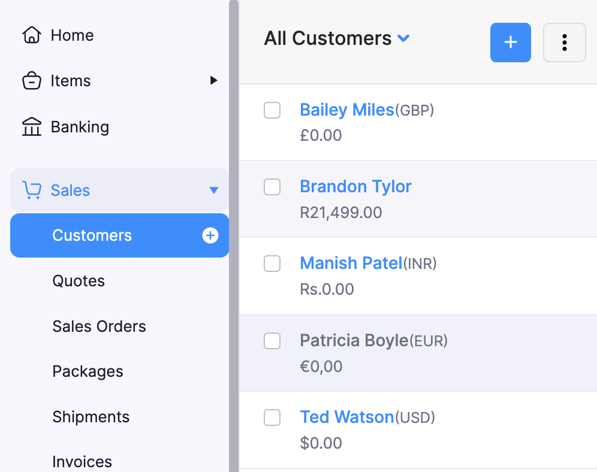Open the three-dot overflow menu
This screenshot has height=472, width=597.
(564, 43)
